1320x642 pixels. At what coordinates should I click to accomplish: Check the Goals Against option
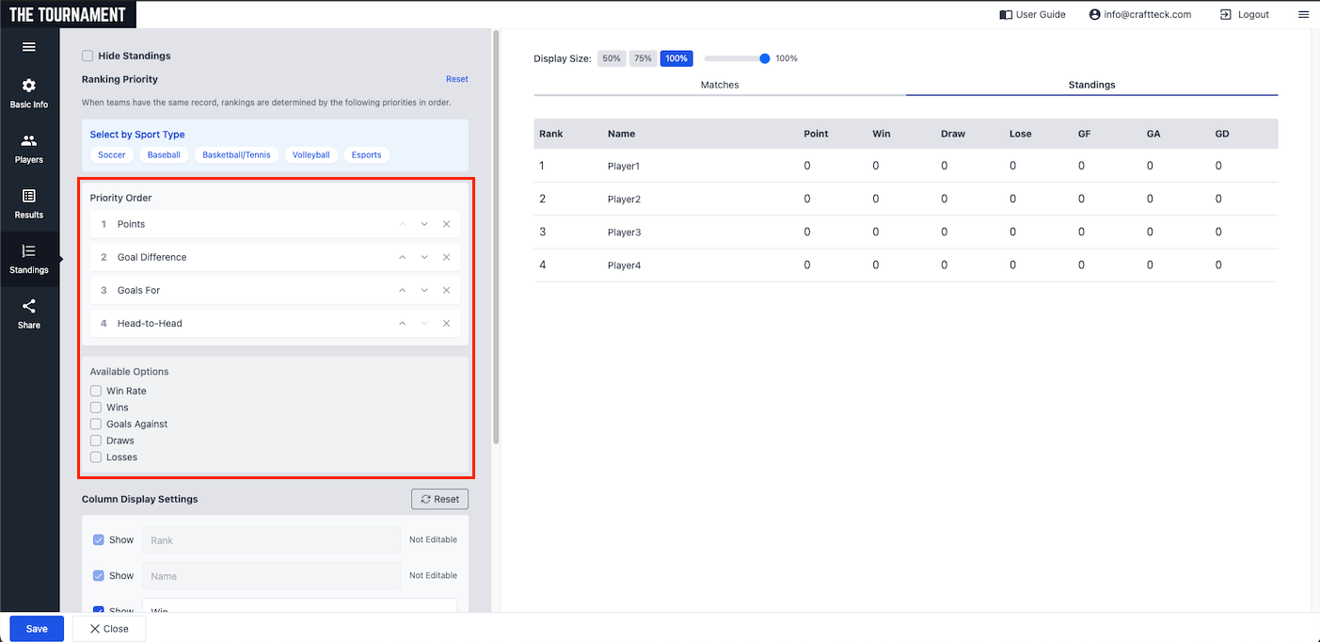click(x=96, y=424)
